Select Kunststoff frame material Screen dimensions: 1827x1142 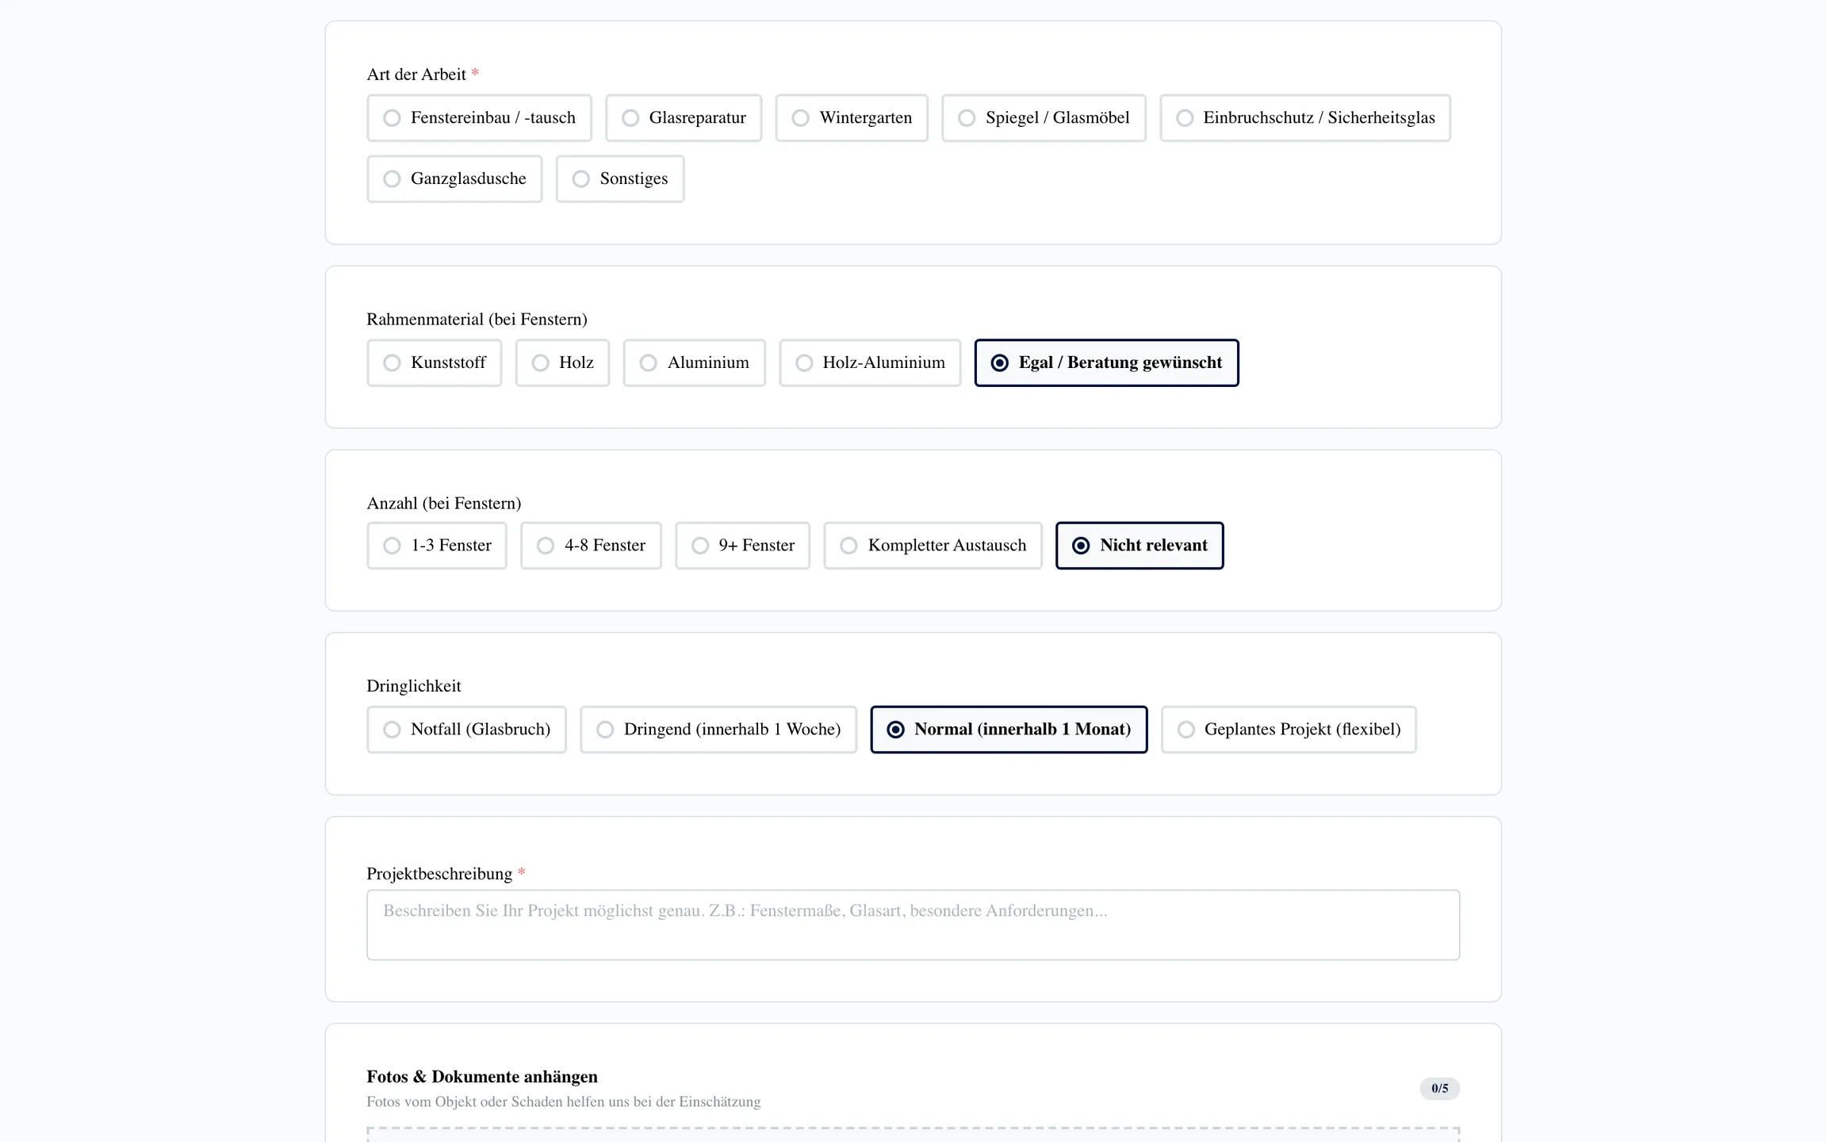tap(434, 363)
